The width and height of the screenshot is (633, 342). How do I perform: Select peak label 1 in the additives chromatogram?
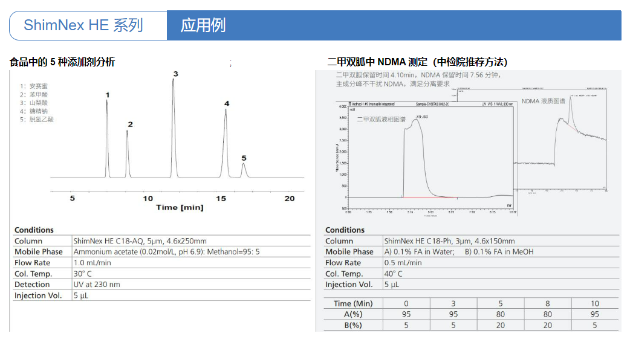tap(107, 95)
